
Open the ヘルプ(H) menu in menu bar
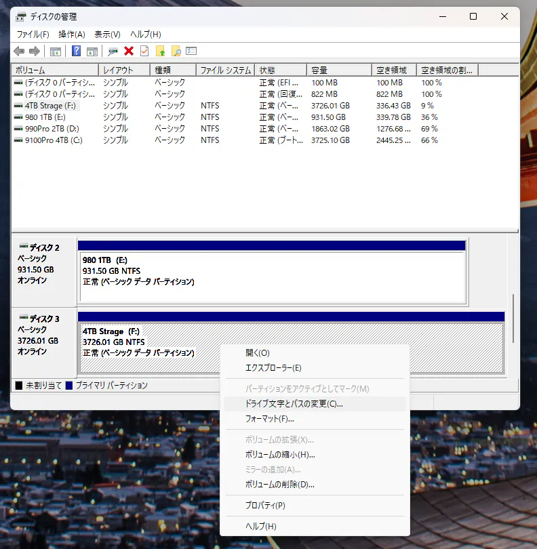145,35
